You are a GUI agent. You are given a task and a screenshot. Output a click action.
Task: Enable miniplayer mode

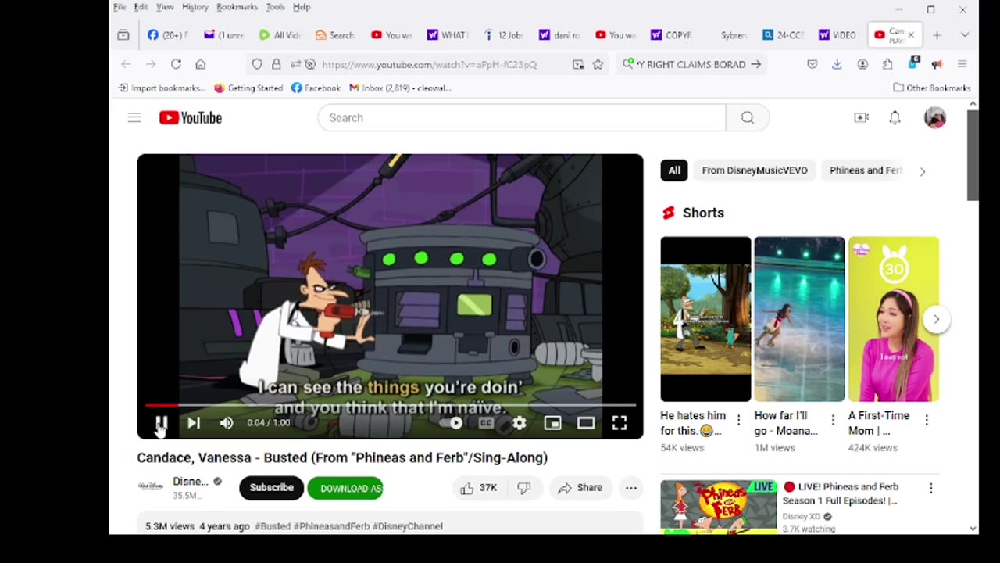(552, 423)
